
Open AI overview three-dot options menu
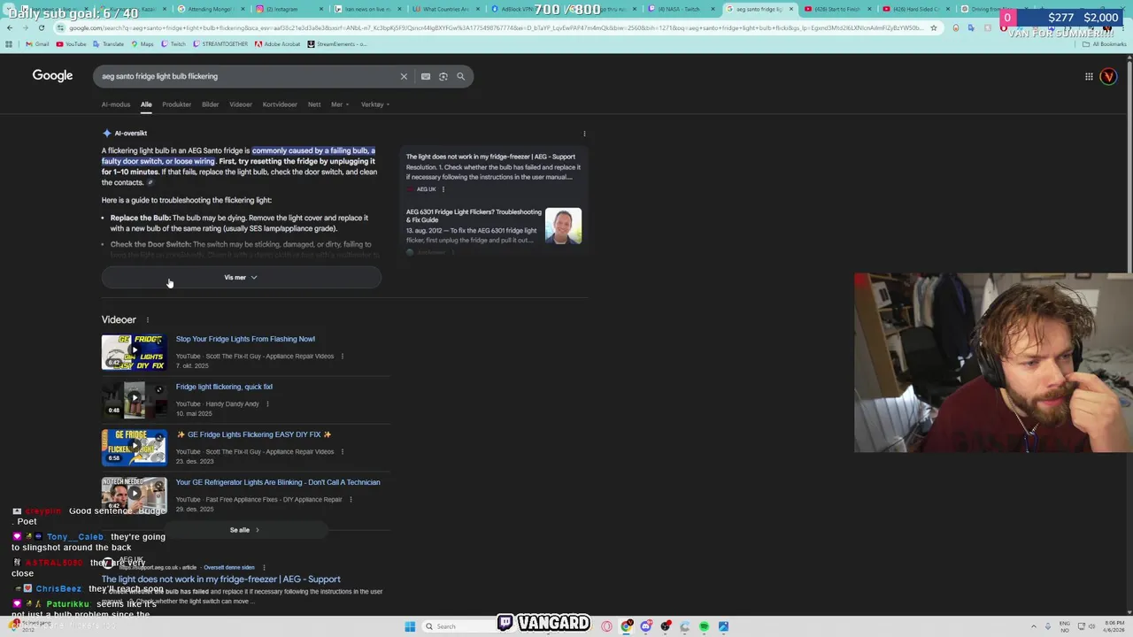click(x=584, y=134)
